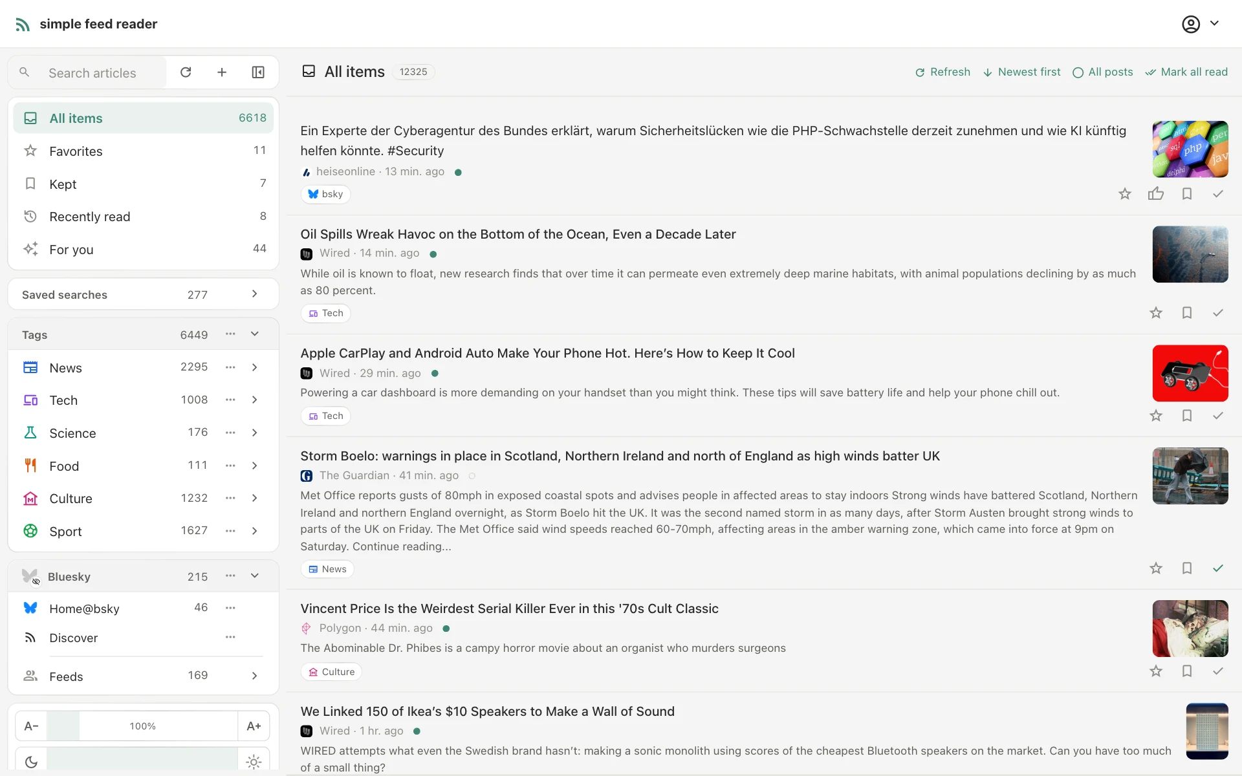The image size is (1242, 776).
Task: Open options menu for Tech tag
Action: (230, 400)
